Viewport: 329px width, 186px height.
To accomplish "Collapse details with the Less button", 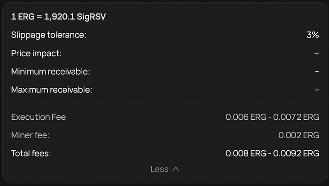I will click(164, 169).
